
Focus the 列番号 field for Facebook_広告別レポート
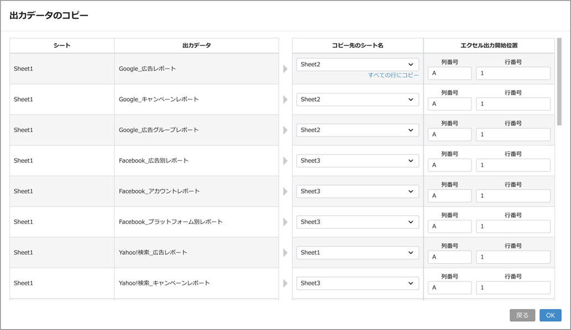pos(449,165)
